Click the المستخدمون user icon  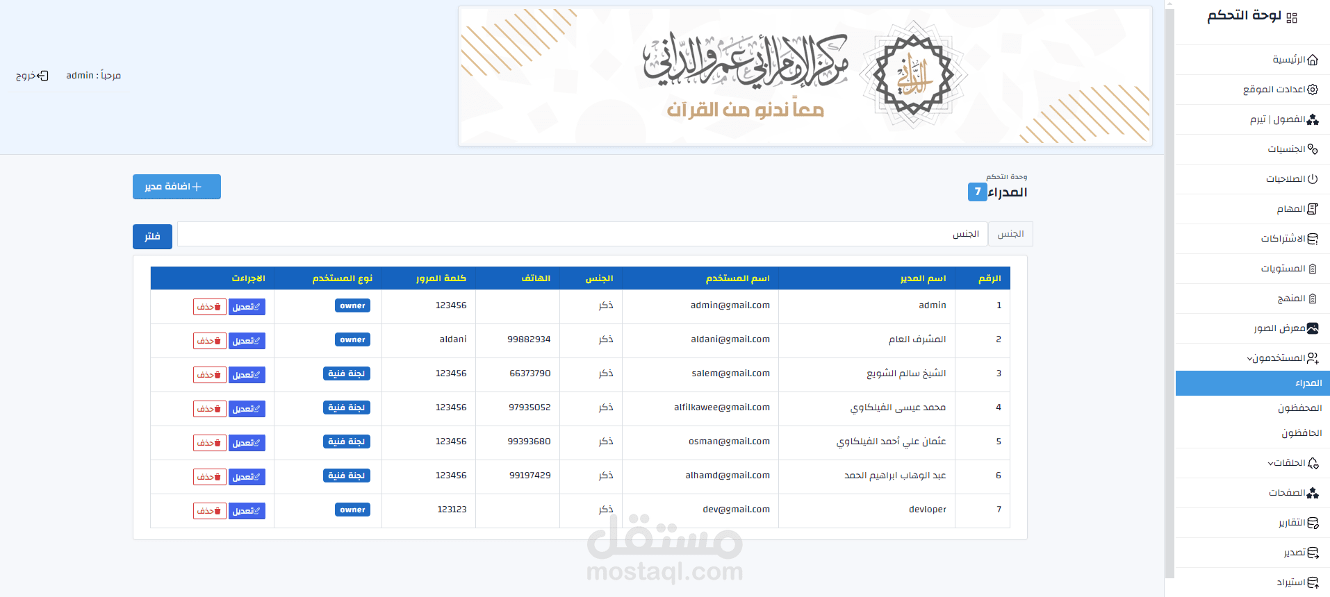pos(1313,358)
